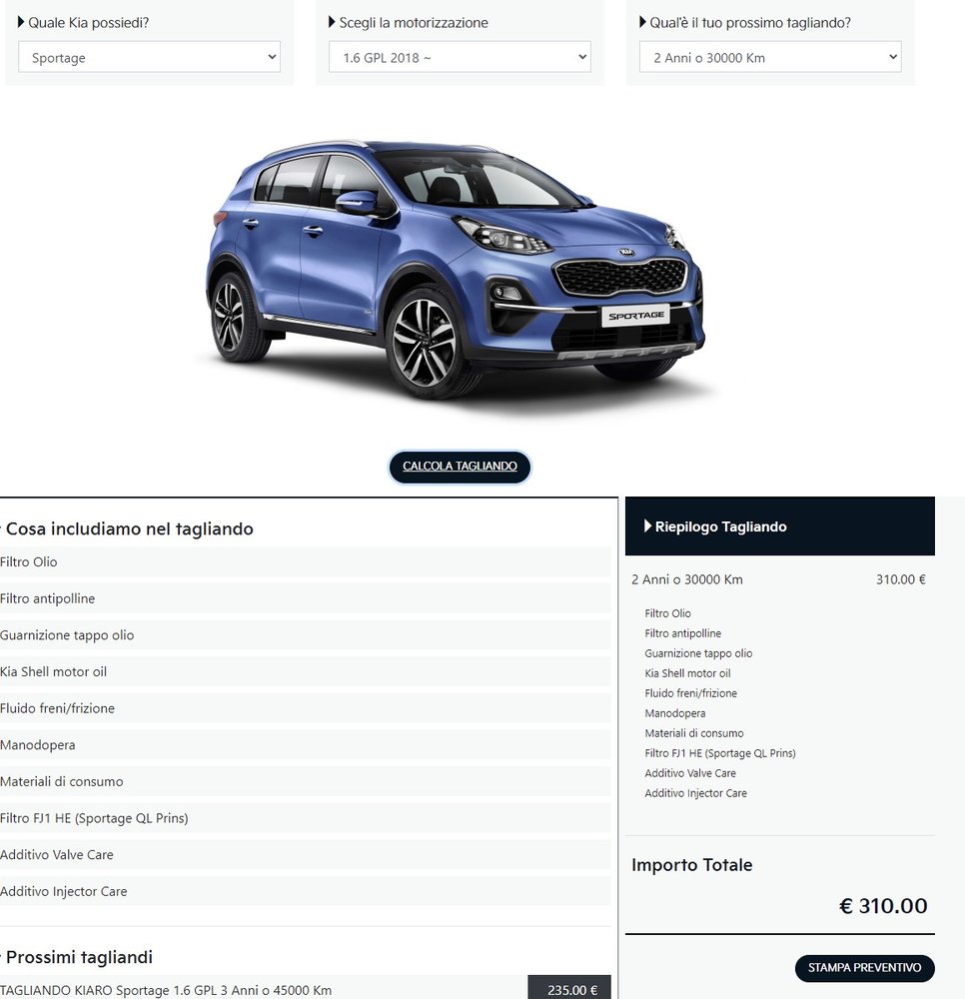This screenshot has height=999, width=965.
Task: Click the CALCOLA TAGLIANDO button
Action: point(460,467)
